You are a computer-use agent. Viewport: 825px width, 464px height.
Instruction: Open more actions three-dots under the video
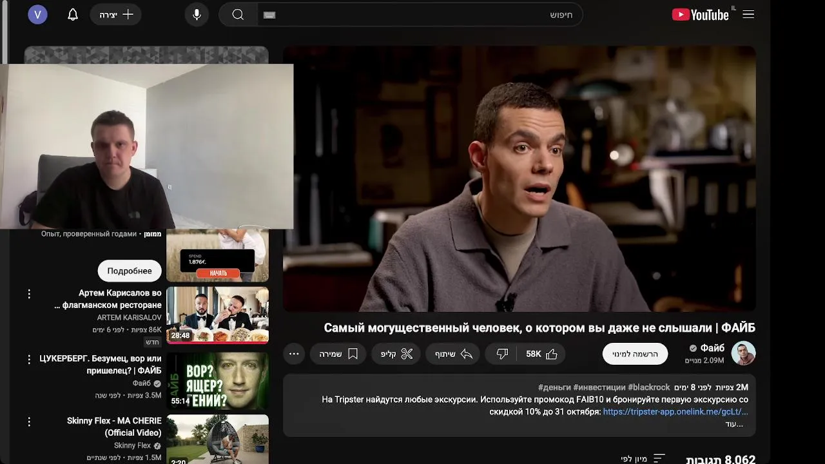294,354
